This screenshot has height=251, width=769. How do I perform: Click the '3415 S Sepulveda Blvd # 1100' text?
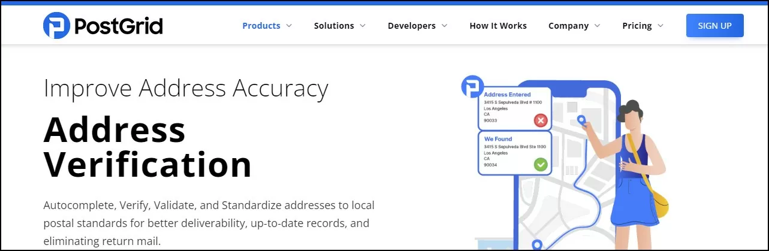[x=514, y=102]
